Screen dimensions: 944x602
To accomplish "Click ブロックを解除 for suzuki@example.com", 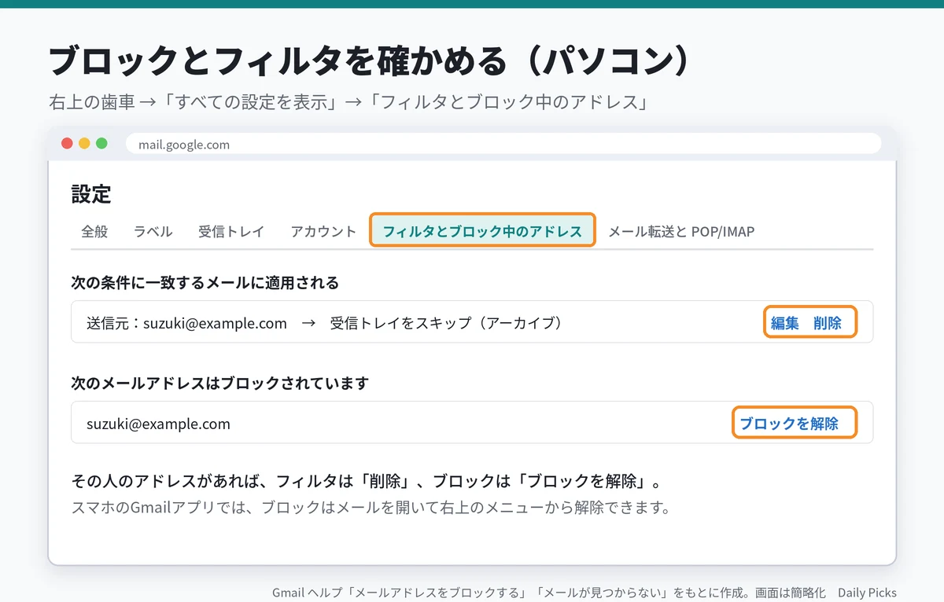I will [789, 424].
